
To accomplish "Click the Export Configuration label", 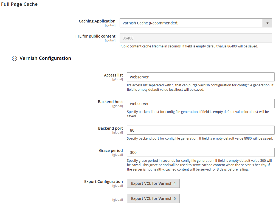I will coord(103,182).
